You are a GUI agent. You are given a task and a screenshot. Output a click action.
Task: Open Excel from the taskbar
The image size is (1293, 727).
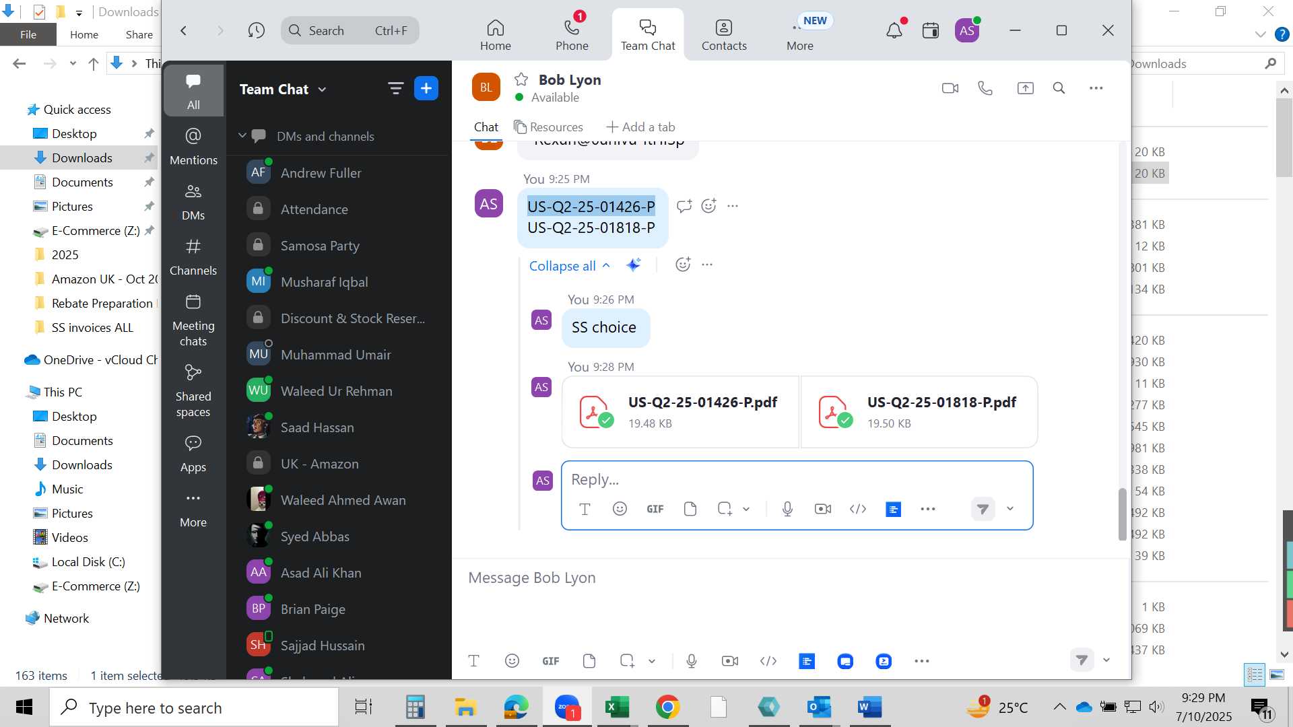pyautogui.click(x=617, y=707)
